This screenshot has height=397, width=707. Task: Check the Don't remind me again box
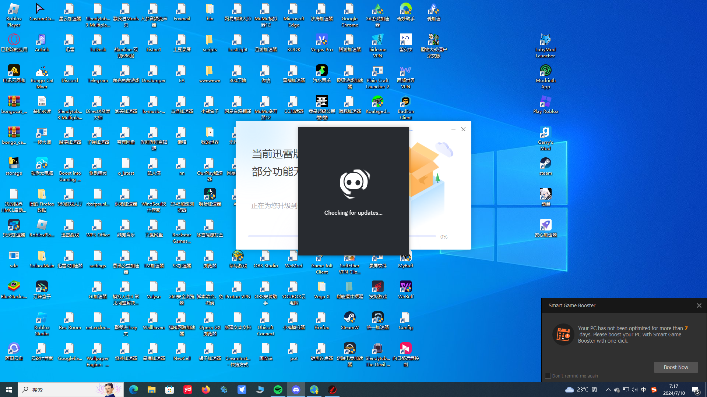pyautogui.click(x=548, y=376)
